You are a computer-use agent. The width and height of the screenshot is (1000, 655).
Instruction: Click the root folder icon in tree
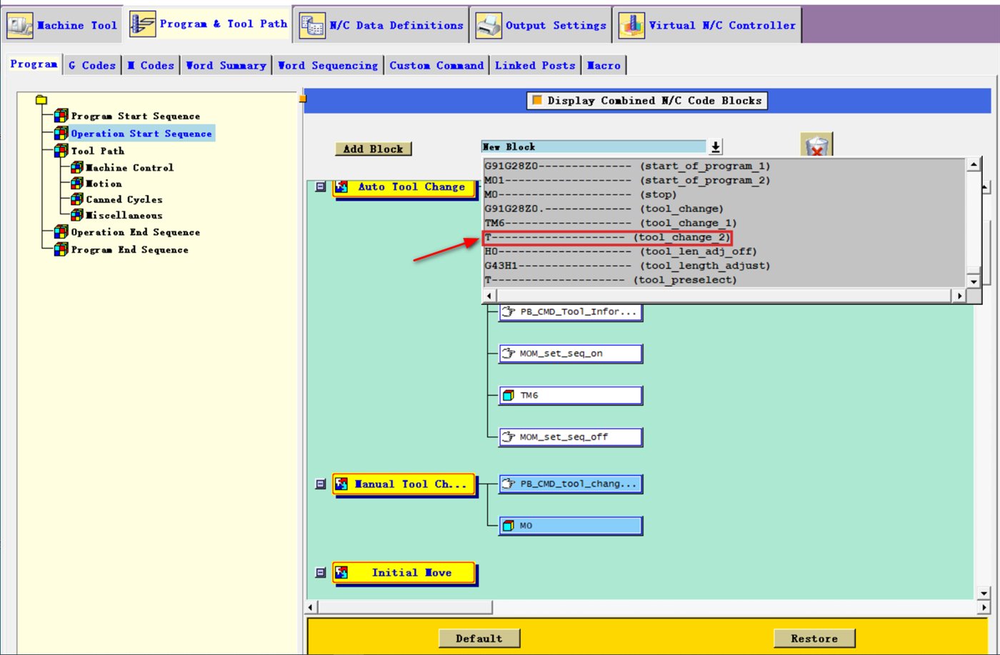(x=41, y=100)
